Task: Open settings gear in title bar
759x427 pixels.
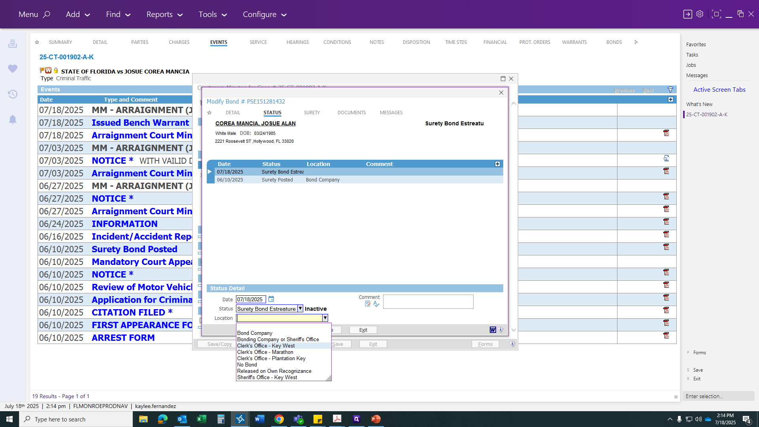Action: point(700,14)
